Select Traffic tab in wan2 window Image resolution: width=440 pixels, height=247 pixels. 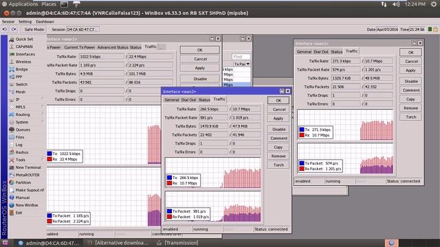click(x=219, y=99)
